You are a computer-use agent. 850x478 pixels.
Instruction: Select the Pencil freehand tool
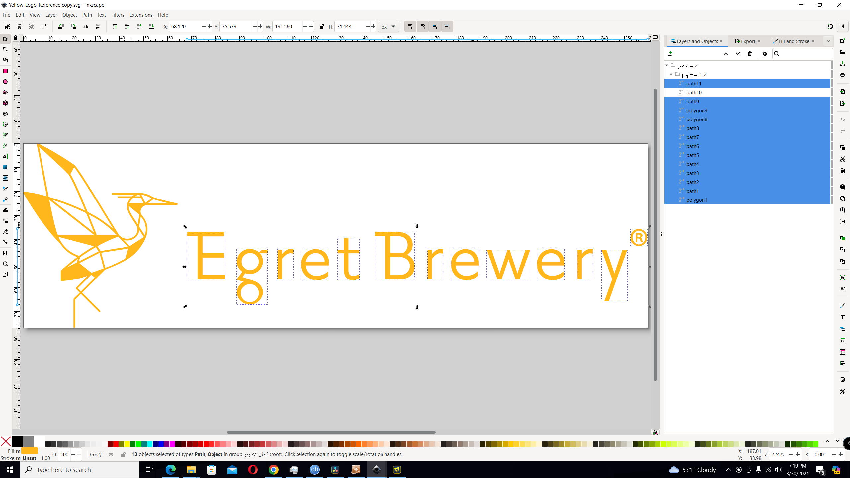[5, 135]
